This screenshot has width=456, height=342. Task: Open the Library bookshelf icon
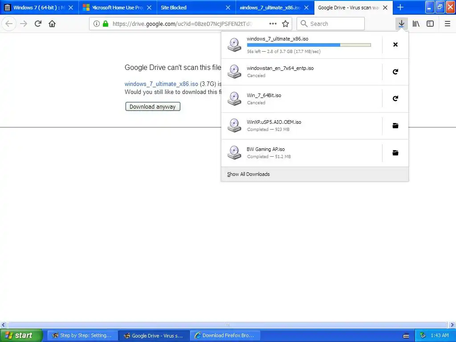pyautogui.click(x=416, y=24)
